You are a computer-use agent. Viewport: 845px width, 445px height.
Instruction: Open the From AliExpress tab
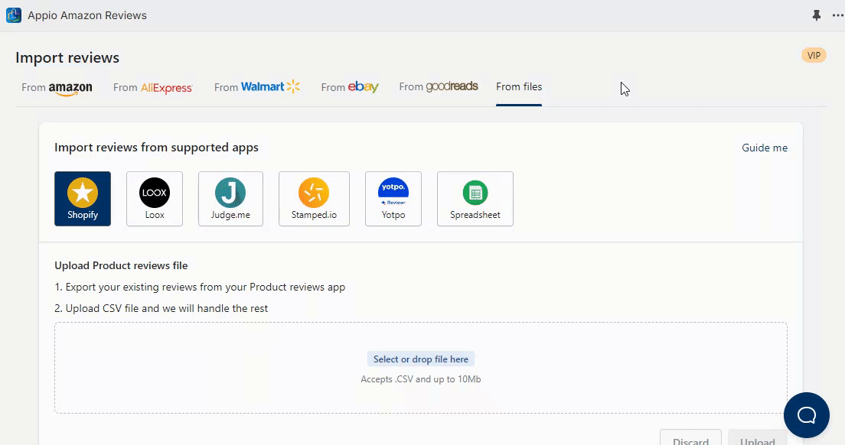click(152, 87)
